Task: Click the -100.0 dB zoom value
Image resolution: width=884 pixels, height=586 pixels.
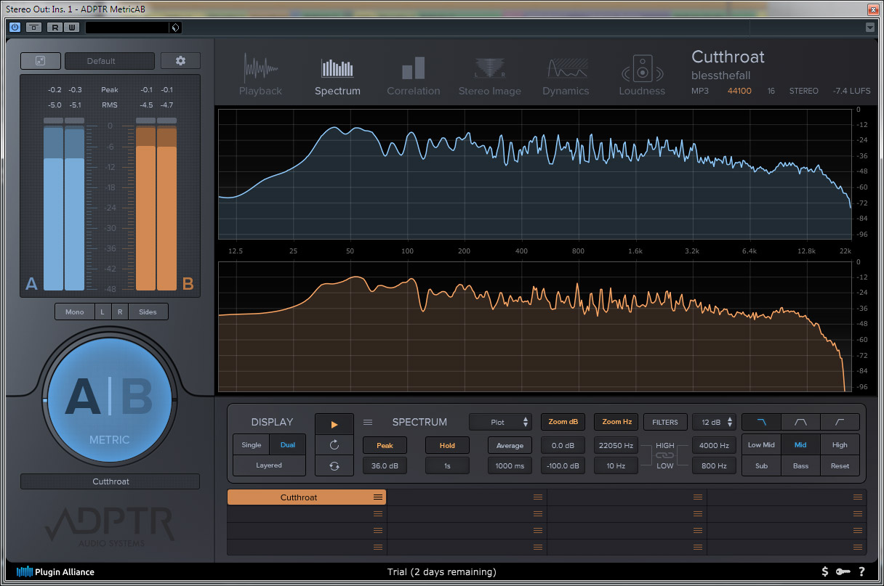Action: tap(563, 466)
